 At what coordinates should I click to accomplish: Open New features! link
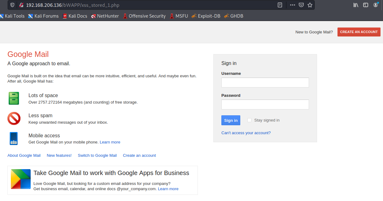(x=59, y=156)
